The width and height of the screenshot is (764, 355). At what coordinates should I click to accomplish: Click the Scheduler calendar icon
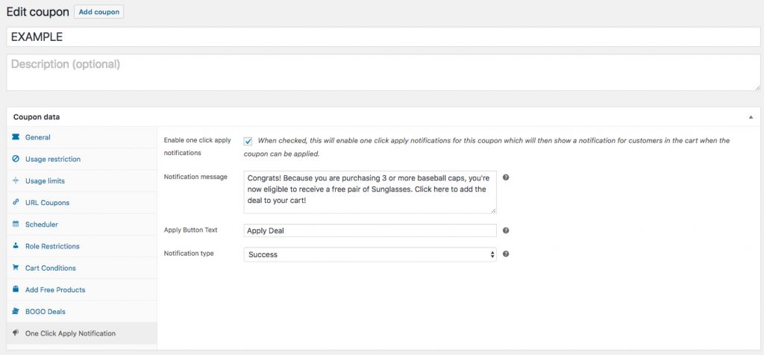click(16, 224)
